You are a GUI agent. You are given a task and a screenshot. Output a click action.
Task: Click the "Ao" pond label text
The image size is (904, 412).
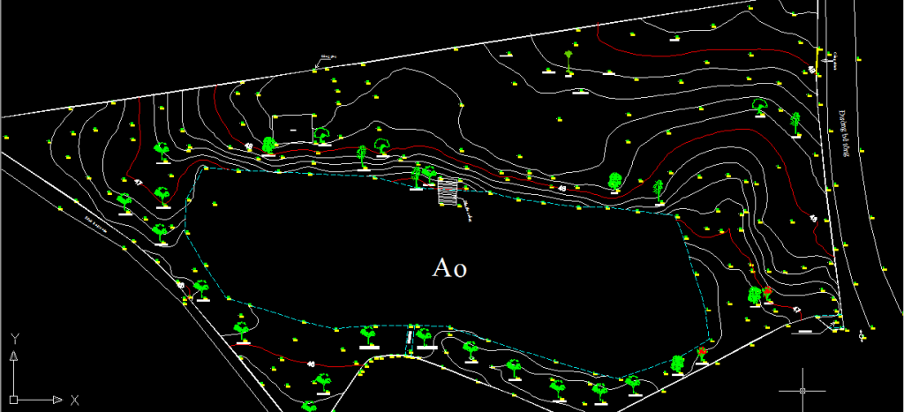(x=448, y=267)
